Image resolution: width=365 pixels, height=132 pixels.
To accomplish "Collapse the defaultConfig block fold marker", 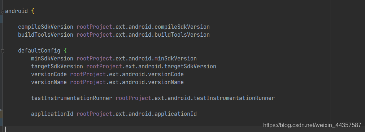I will (x=3, y=51).
